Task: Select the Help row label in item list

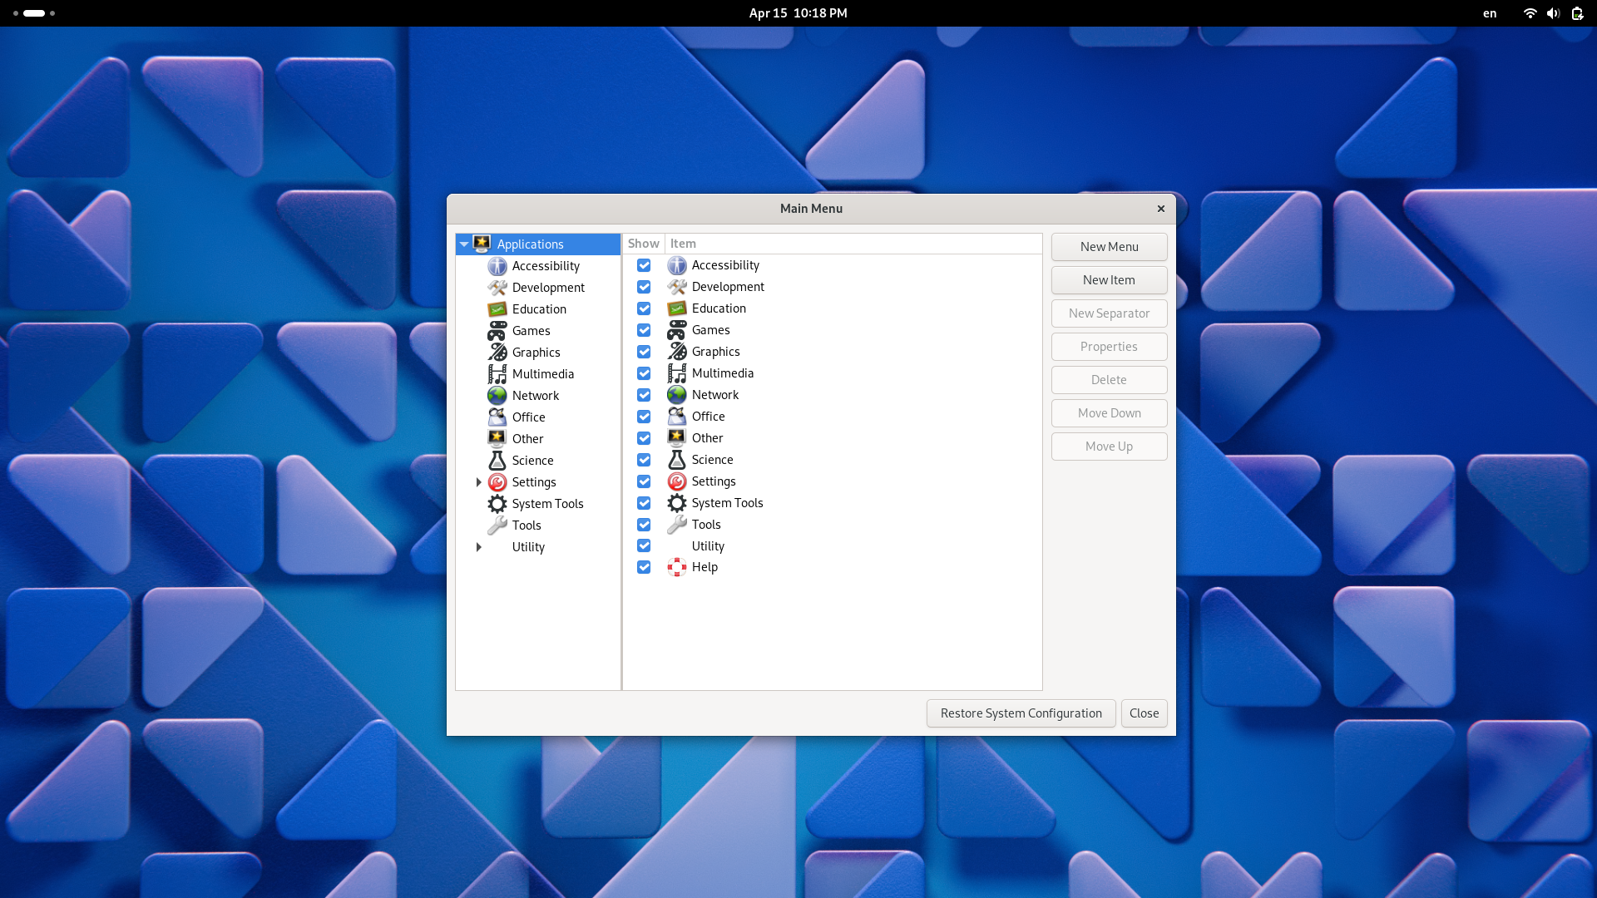Action: tap(705, 567)
